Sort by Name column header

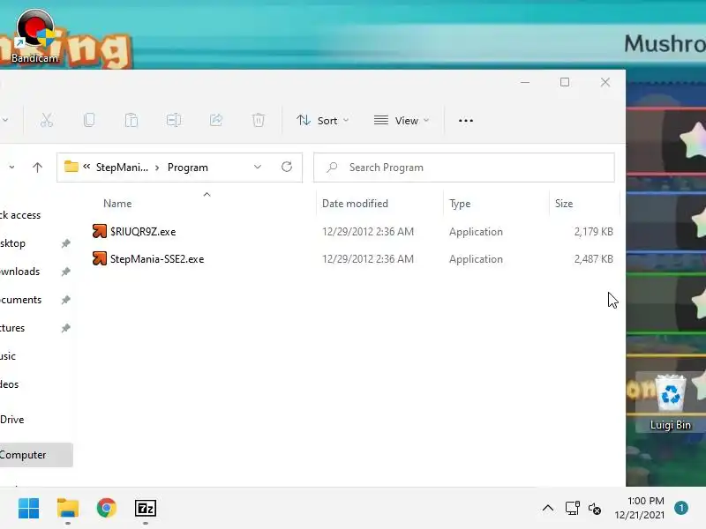[117, 204]
